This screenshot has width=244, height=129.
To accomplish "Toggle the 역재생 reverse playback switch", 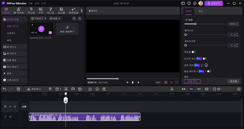I will [193, 52].
